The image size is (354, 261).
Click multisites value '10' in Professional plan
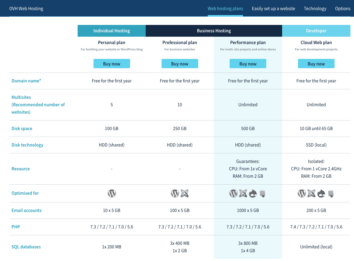[x=180, y=105]
